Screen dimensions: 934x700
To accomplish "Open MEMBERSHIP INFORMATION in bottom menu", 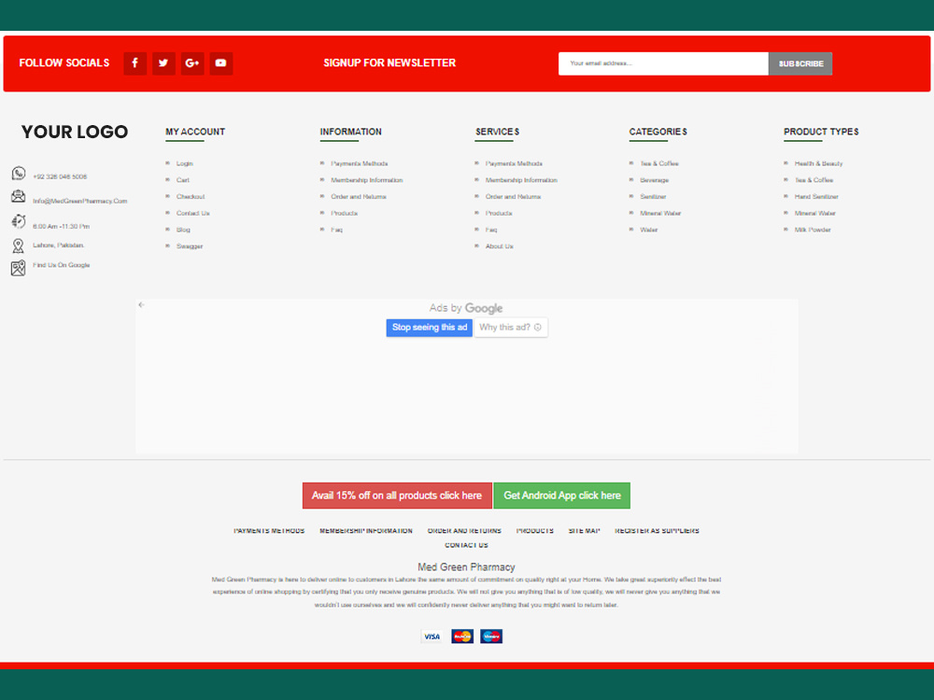I will [366, 531].
